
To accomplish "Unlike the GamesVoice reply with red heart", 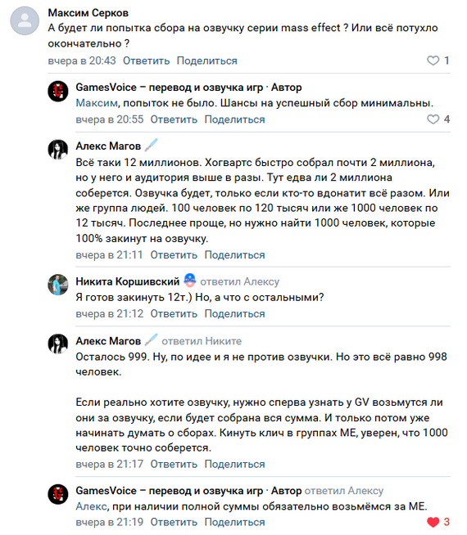I will (x=433, y=522).
